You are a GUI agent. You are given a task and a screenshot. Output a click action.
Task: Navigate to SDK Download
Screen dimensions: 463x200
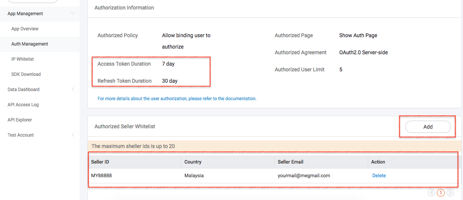pyautogui.click(x=26, y=74)
